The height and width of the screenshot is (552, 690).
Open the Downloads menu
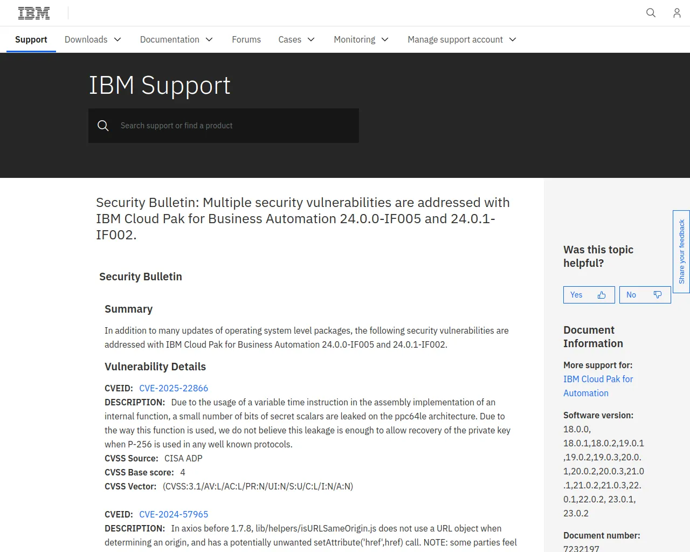(x=93, y=39)
